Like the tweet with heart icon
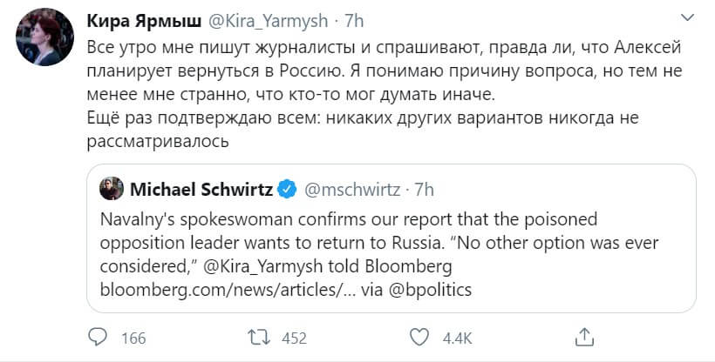This screenshot has width=715, height=362. 420,337
